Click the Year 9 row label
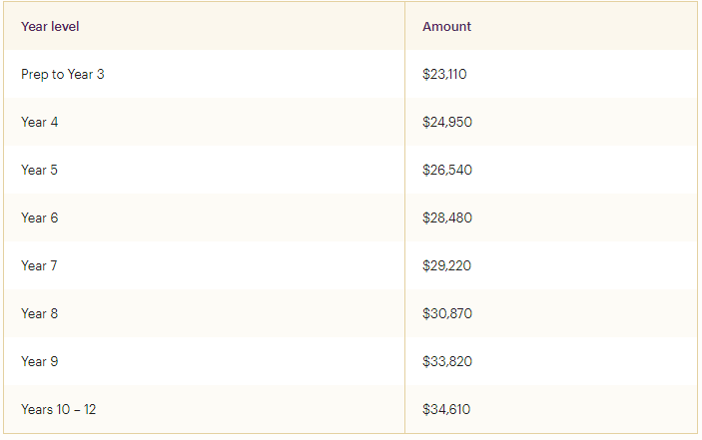Viewport: 702px width, 440px height. point(39,361)
